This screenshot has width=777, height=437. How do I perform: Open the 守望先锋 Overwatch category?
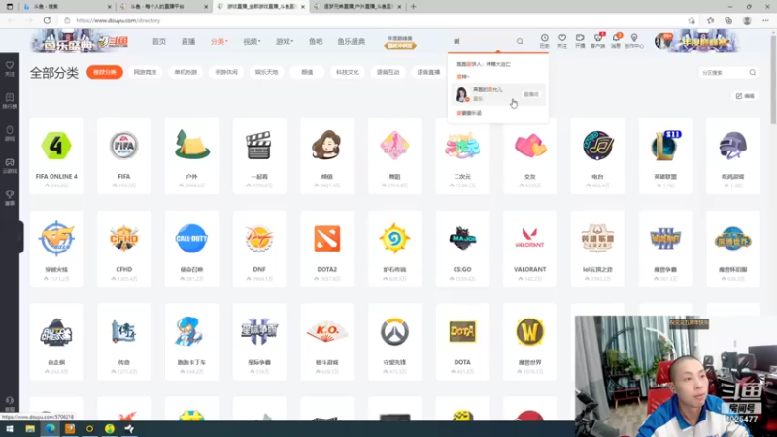394,342
